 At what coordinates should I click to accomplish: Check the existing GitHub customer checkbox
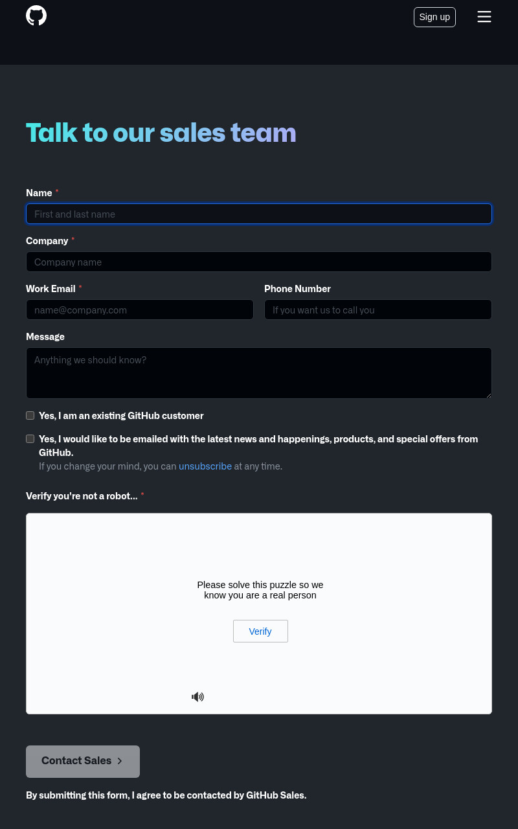click(30, 416)
